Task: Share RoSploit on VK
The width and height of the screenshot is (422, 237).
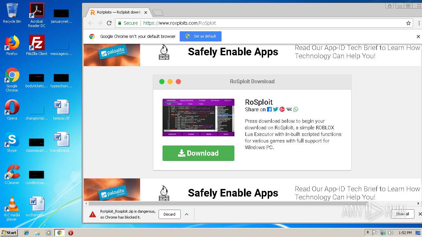Action: pos(289,109)
